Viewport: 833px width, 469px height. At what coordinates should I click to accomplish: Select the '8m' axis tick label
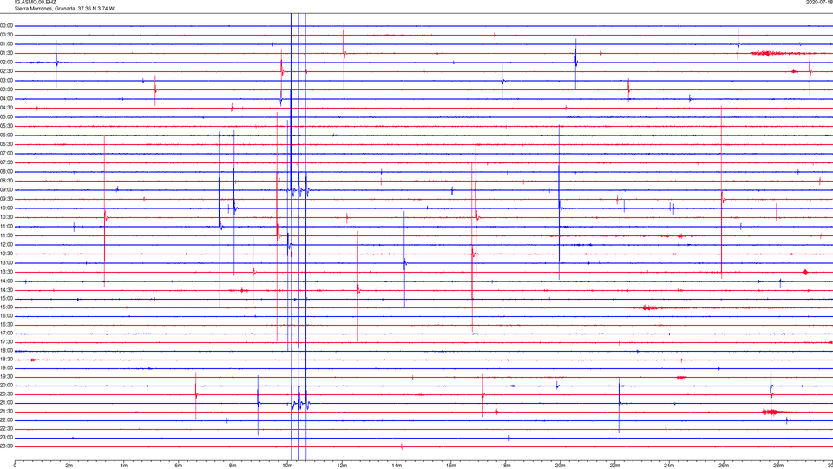point(233,466)
